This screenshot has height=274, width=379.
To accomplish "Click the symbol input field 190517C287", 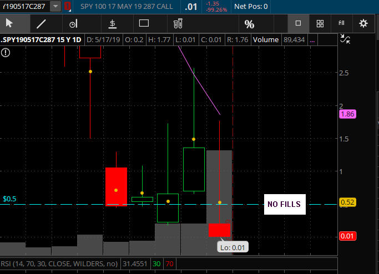I will (24, 7).
